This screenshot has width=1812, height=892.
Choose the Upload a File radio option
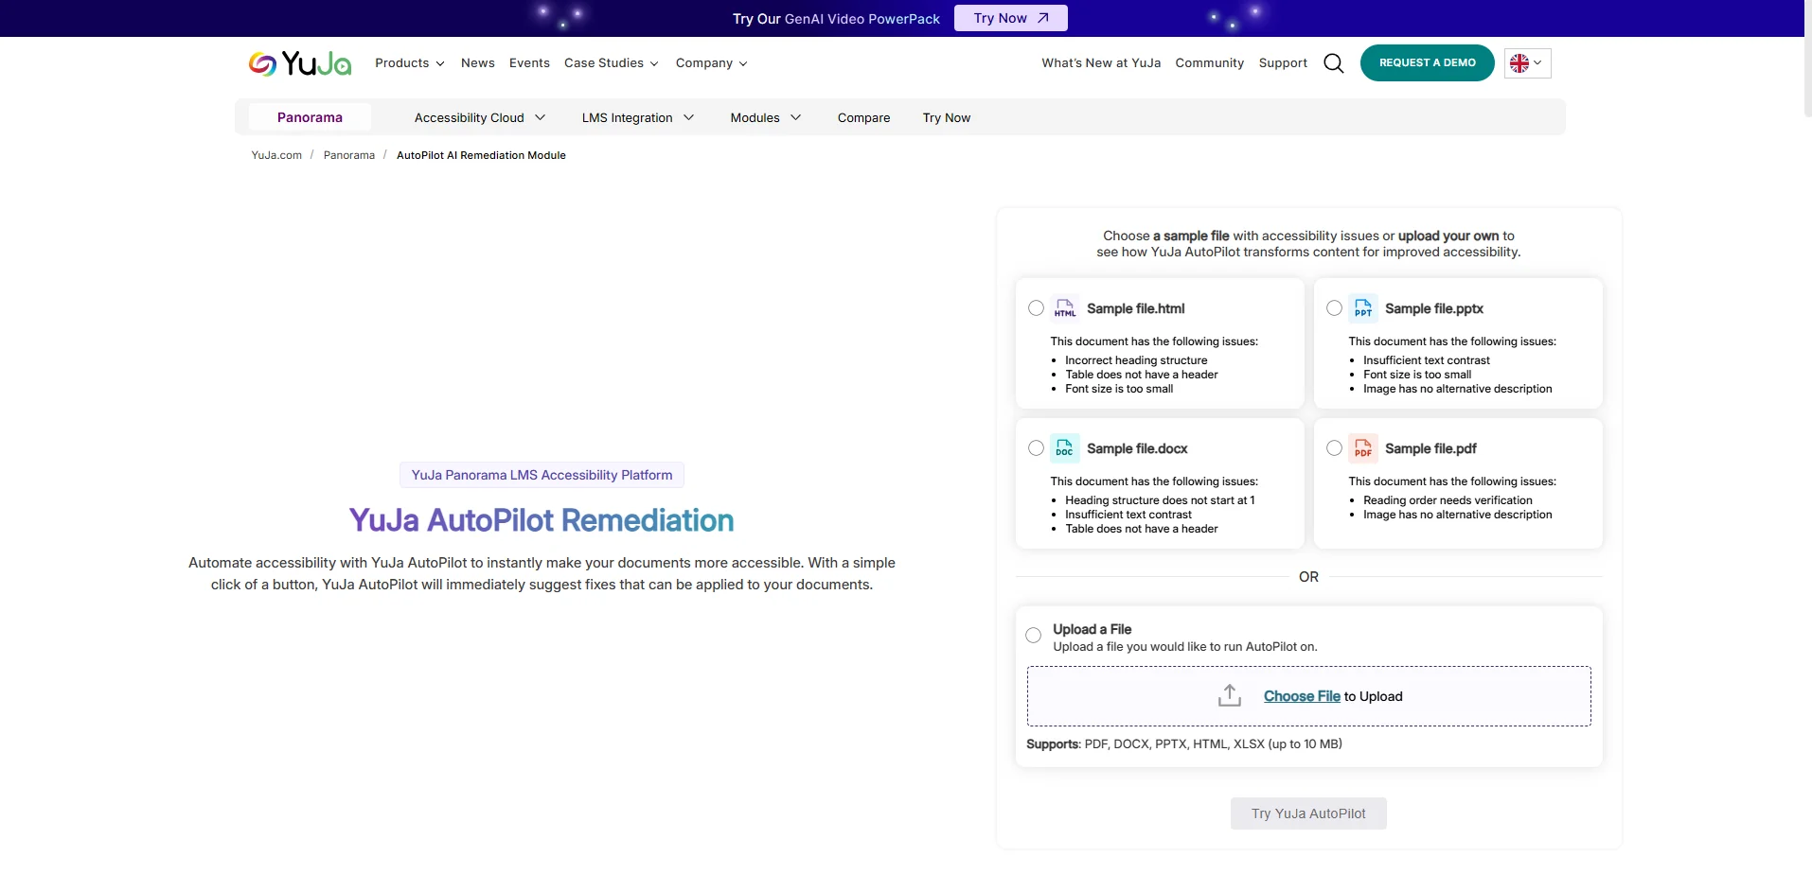1034,636
